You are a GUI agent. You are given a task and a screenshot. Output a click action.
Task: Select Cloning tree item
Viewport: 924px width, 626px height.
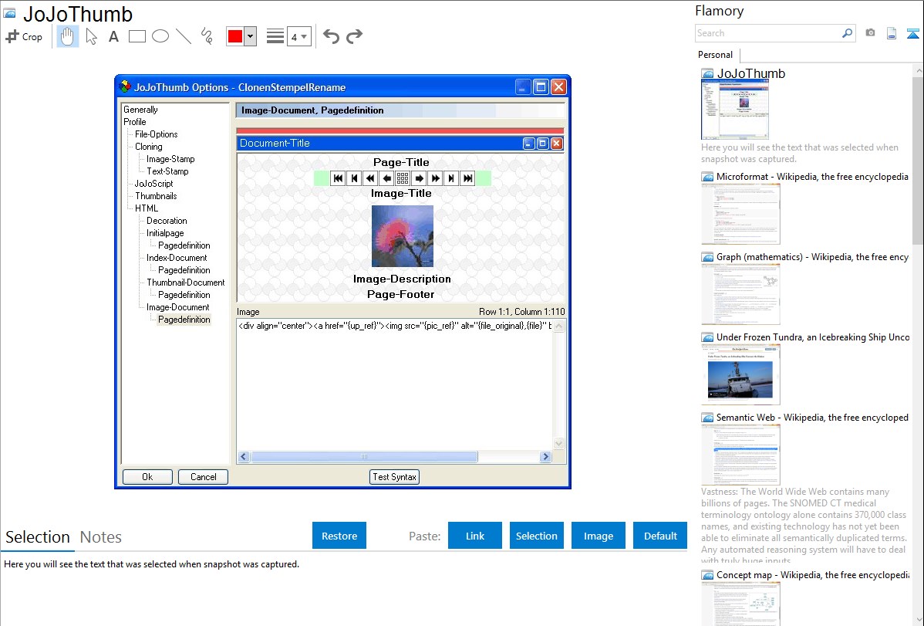(149, 147)
